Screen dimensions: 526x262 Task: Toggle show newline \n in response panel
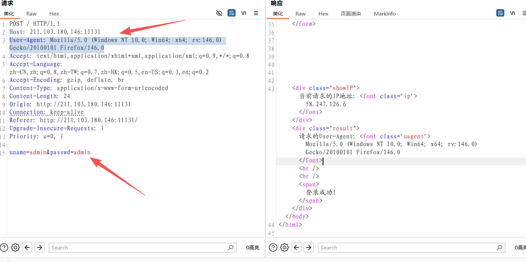(x=512, y=13)
